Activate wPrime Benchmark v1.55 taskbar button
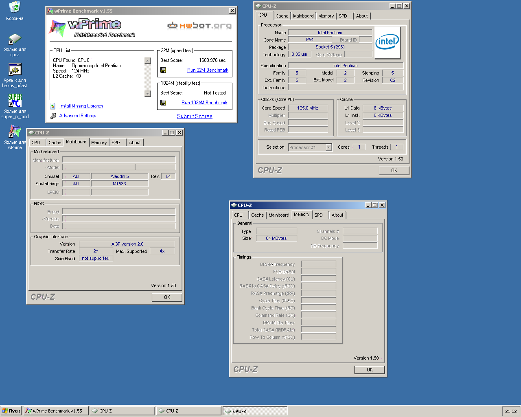 [x=56, y=411]
